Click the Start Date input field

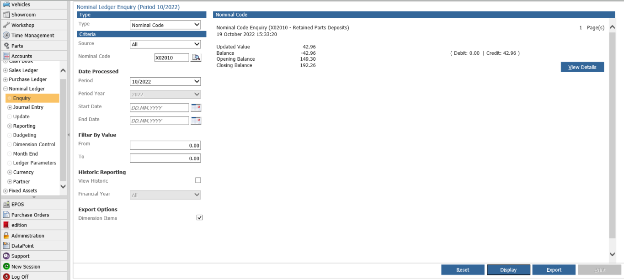tap(160, 108)
